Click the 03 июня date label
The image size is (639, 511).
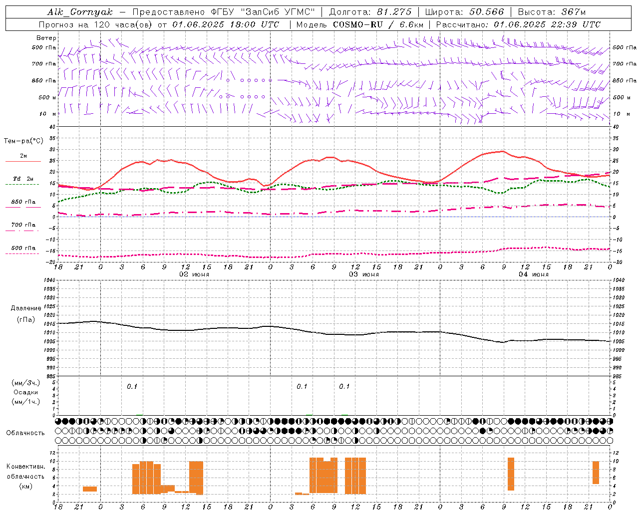[x=364, y=274]
